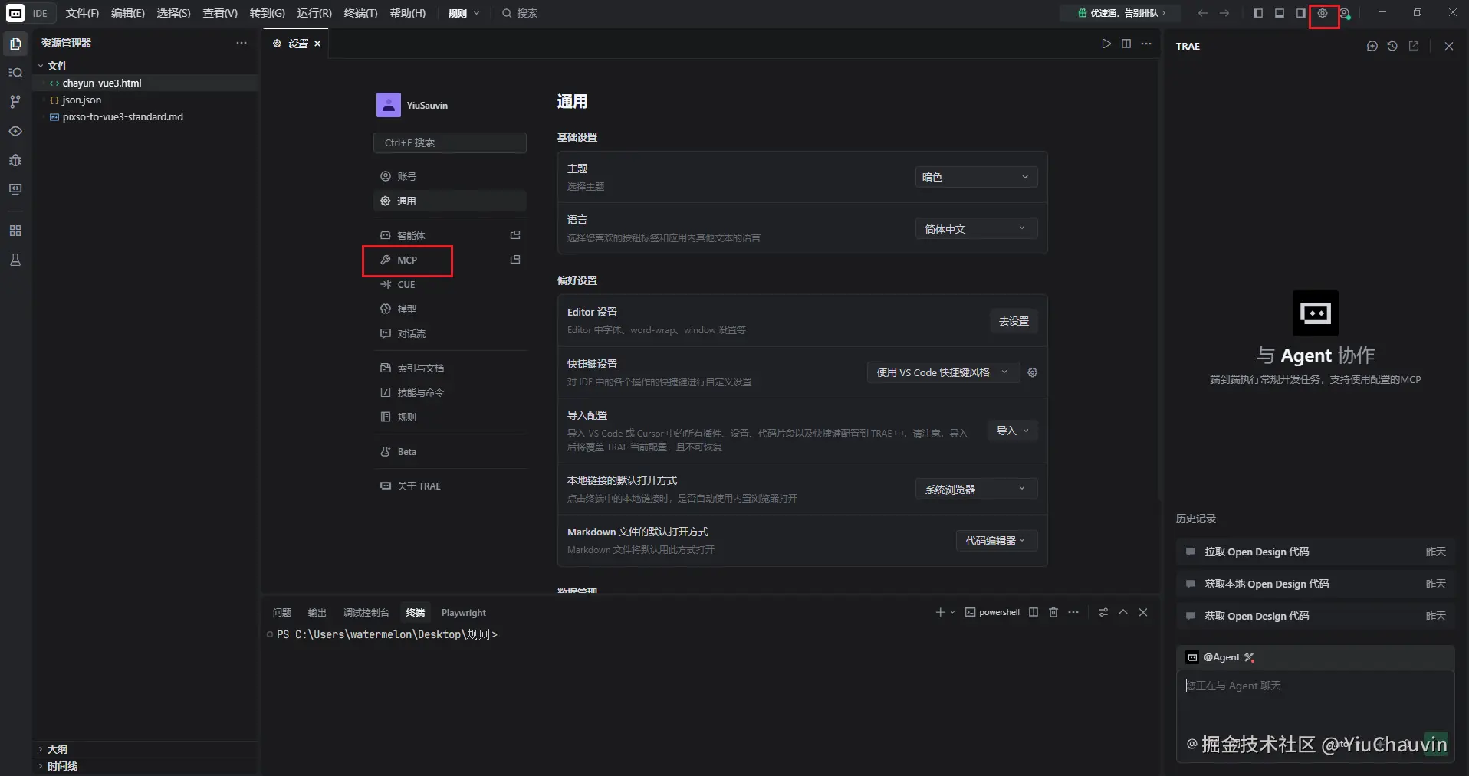Switch to the Playwright panel tab

(464, 613)
